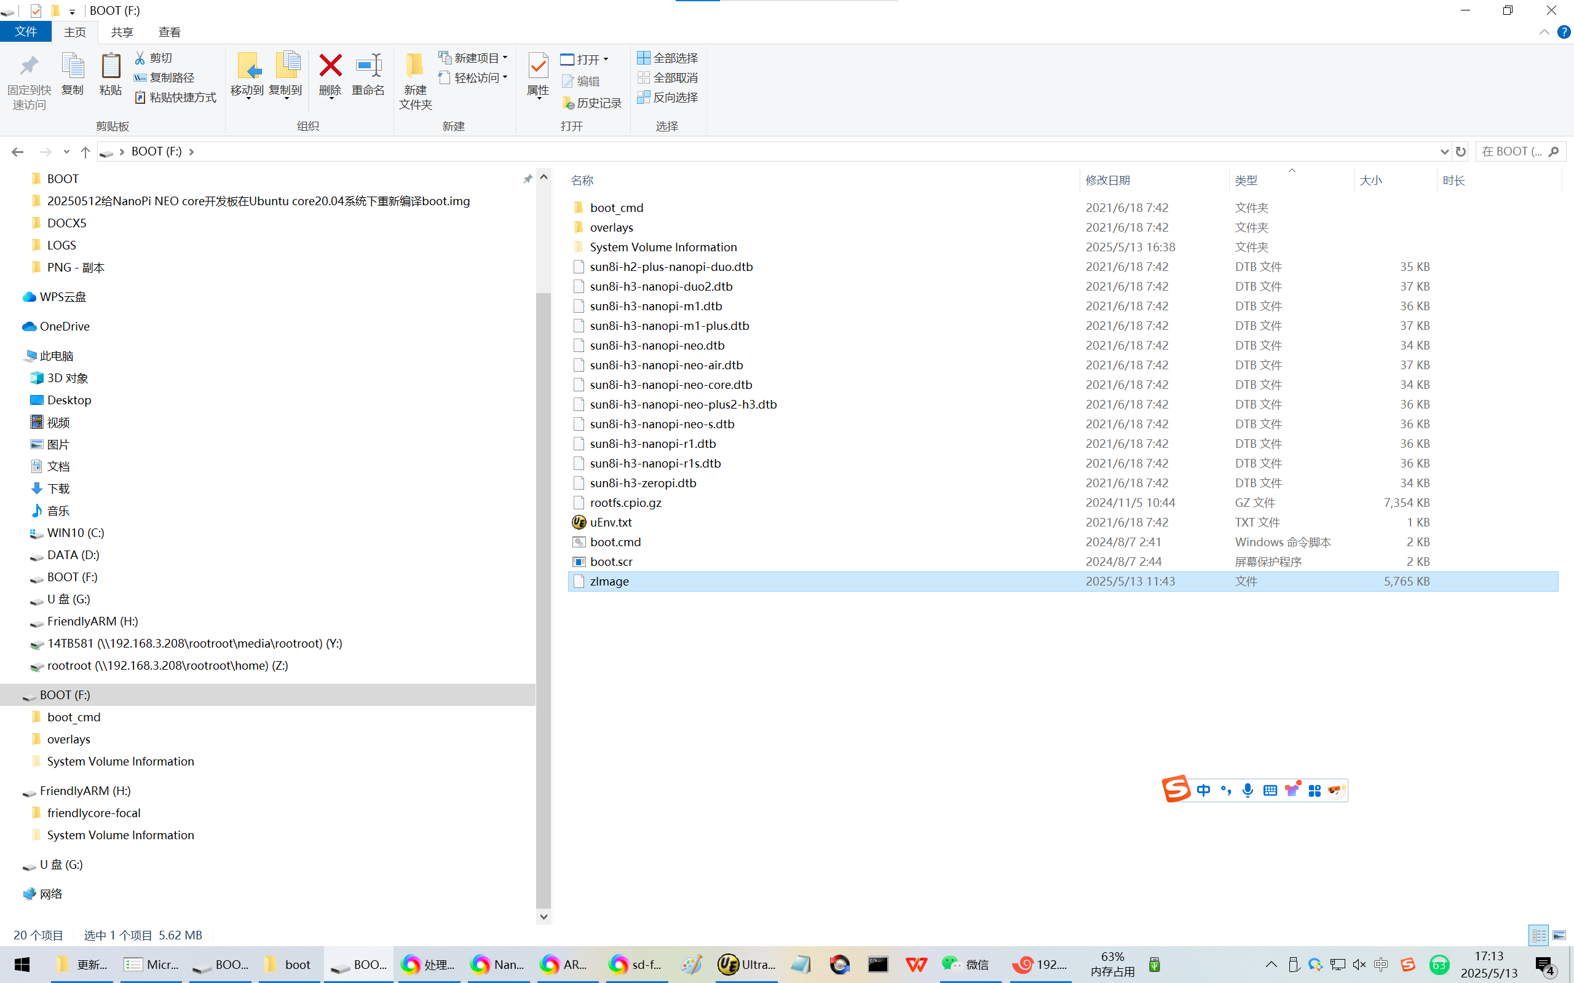
Task: Click the Select All button
Action: point(667,58)
